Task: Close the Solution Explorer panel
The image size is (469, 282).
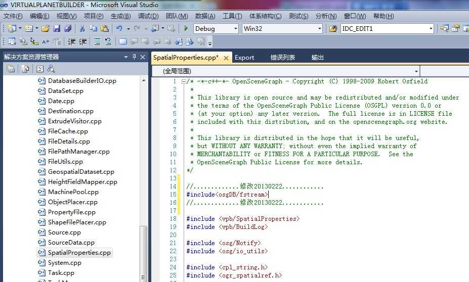Action: [143, 57]
